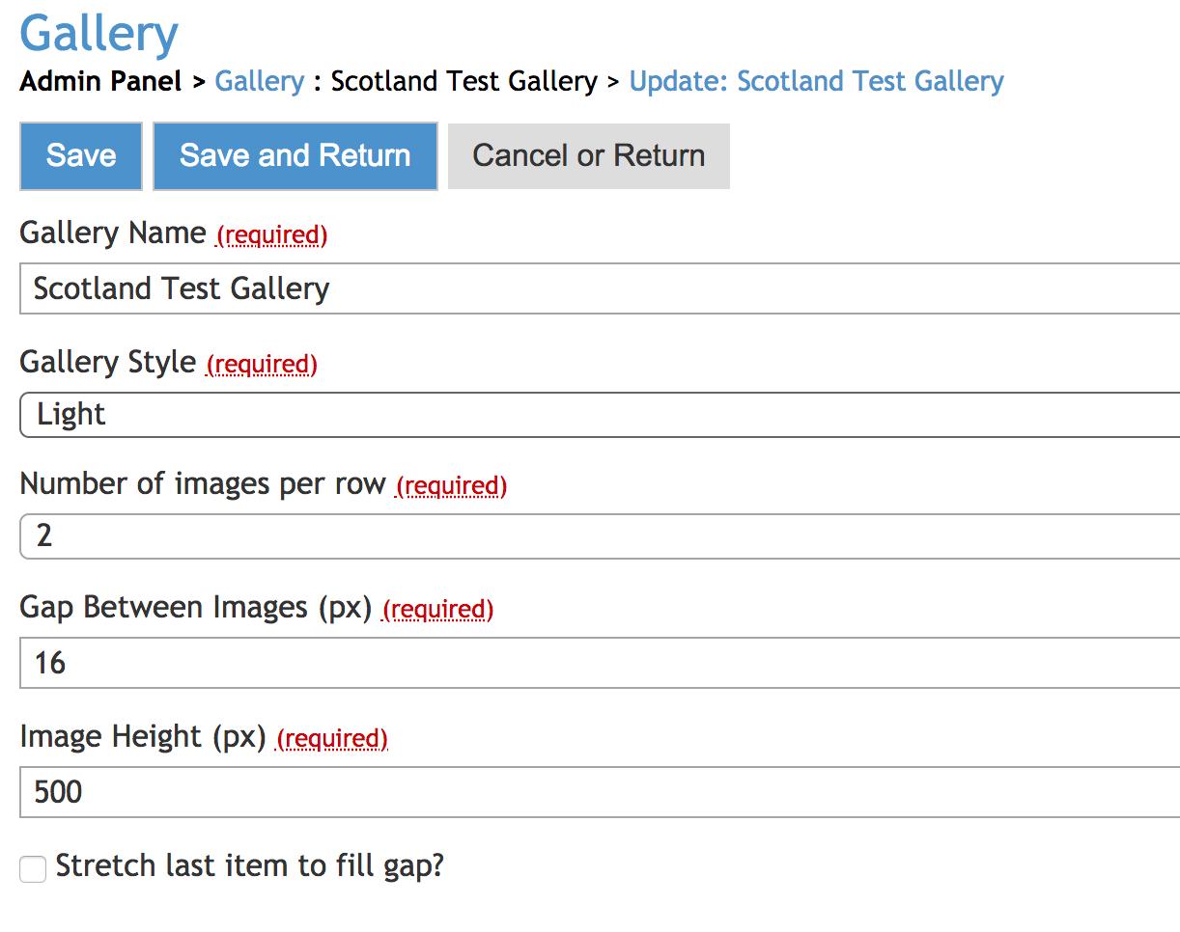Click Save and Return
The image size is (1180, 932).
click(294, 155)
